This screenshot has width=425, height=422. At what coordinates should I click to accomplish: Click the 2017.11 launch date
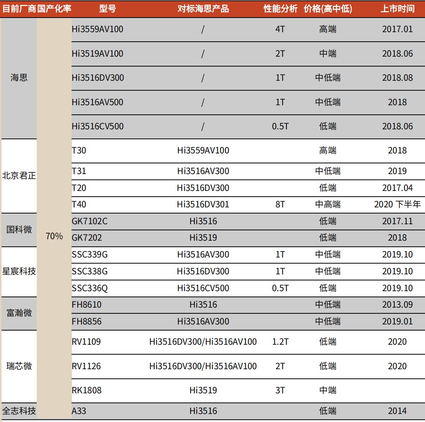pos(397,221)
